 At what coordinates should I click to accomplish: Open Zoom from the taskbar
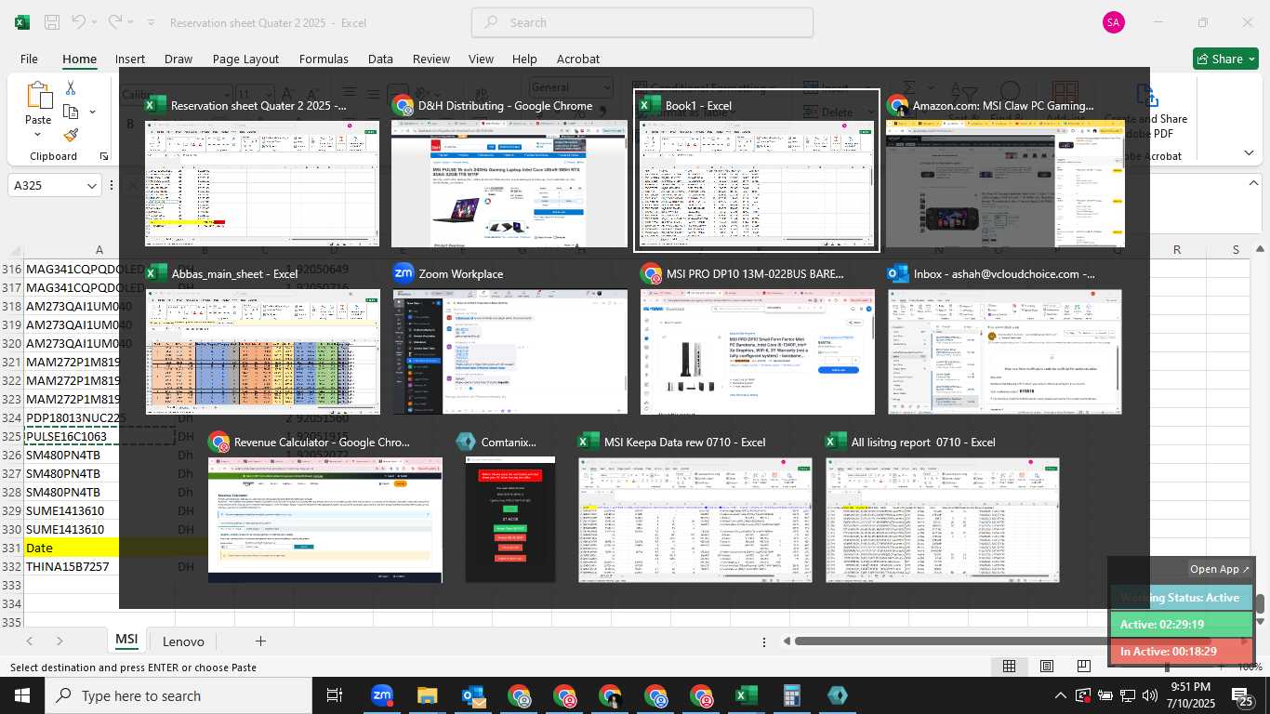pos(381,695)
